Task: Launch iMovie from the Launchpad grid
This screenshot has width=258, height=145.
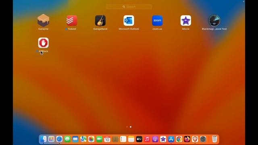Action: tap(185, 21)
